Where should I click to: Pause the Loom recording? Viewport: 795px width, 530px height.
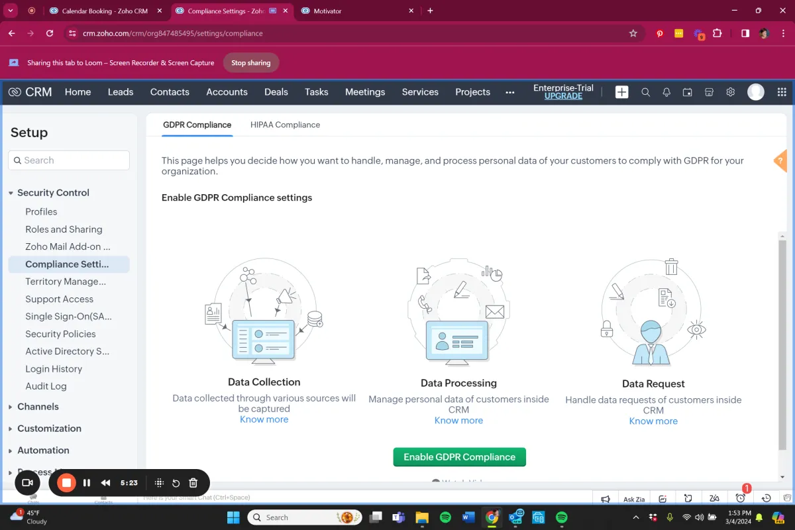[x=87, y=483]
